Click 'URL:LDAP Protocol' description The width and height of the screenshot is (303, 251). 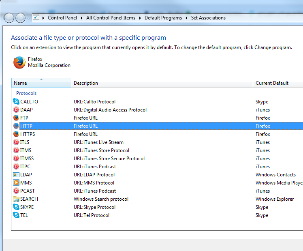coord(94,175)
